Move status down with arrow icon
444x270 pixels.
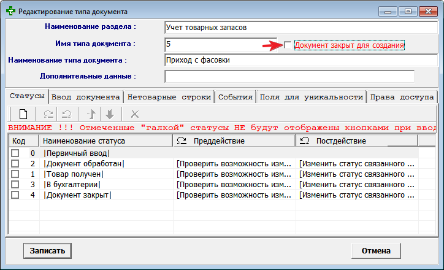[110, 114]
